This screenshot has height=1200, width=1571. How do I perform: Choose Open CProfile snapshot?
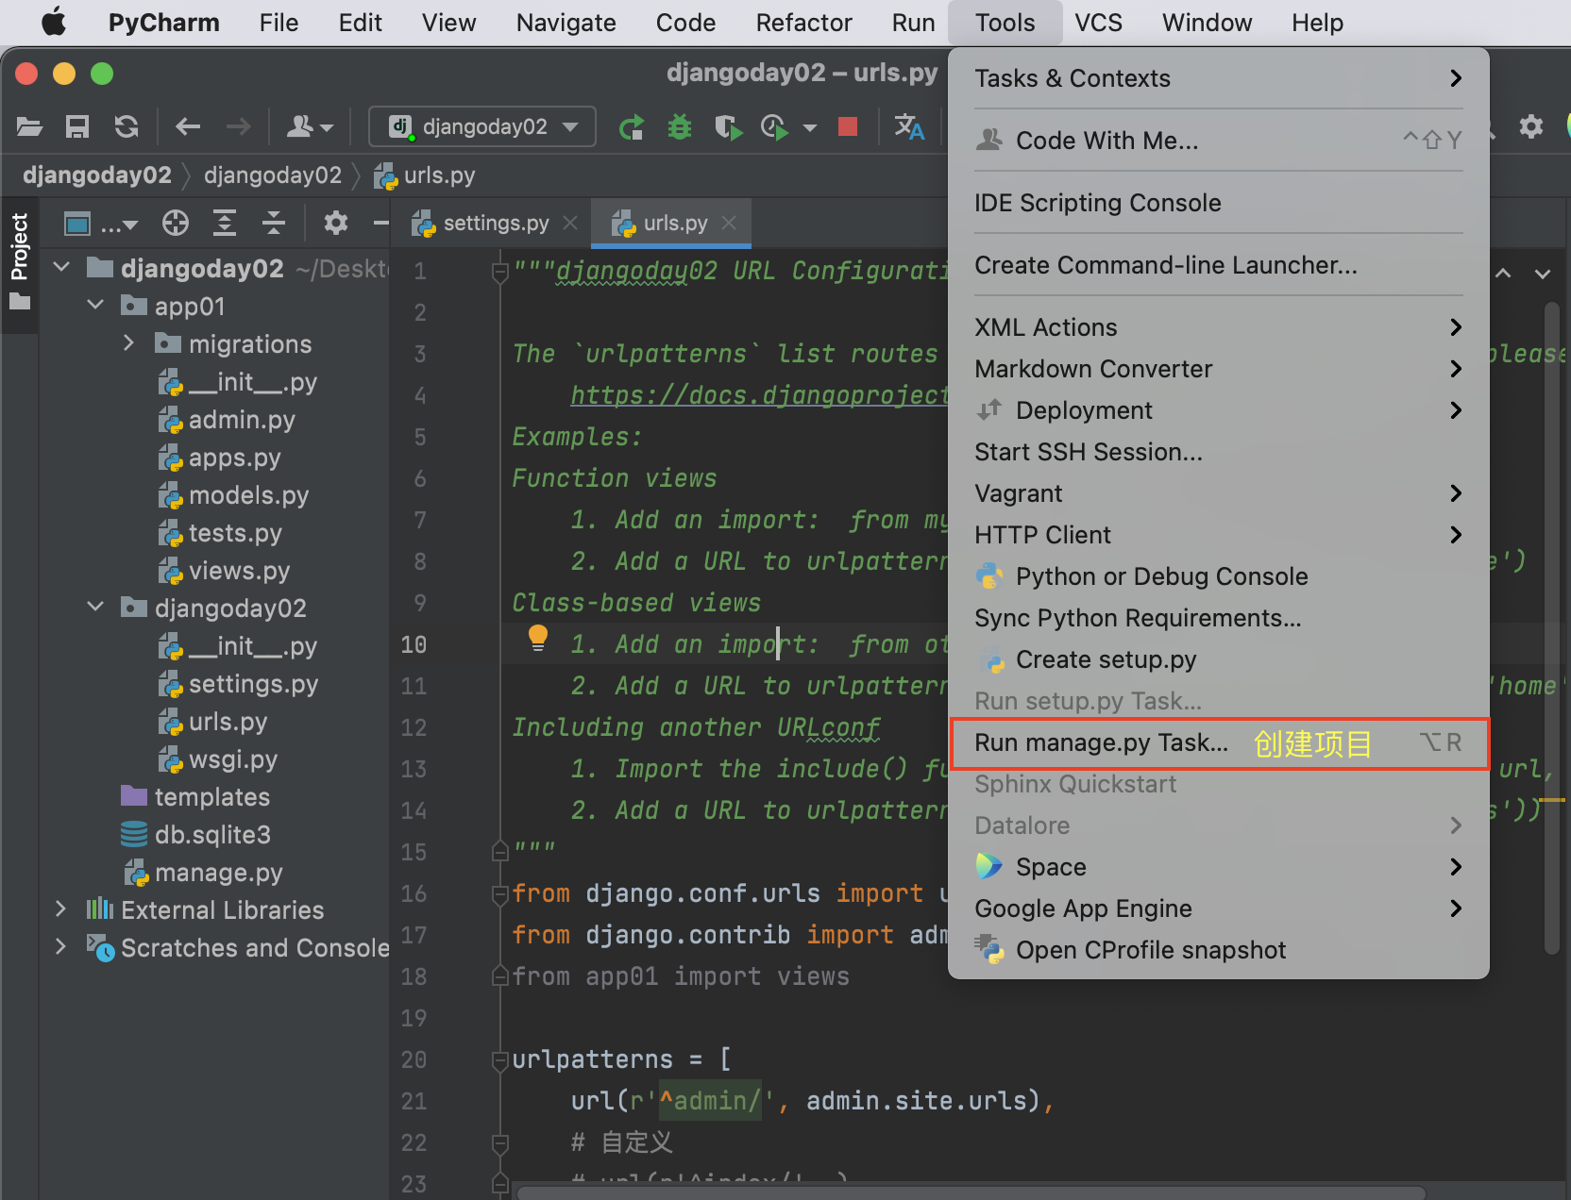[x=1218, y=950]
